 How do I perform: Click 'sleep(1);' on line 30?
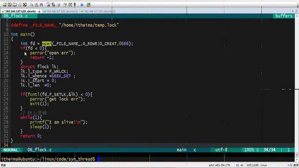pos(41,127)
